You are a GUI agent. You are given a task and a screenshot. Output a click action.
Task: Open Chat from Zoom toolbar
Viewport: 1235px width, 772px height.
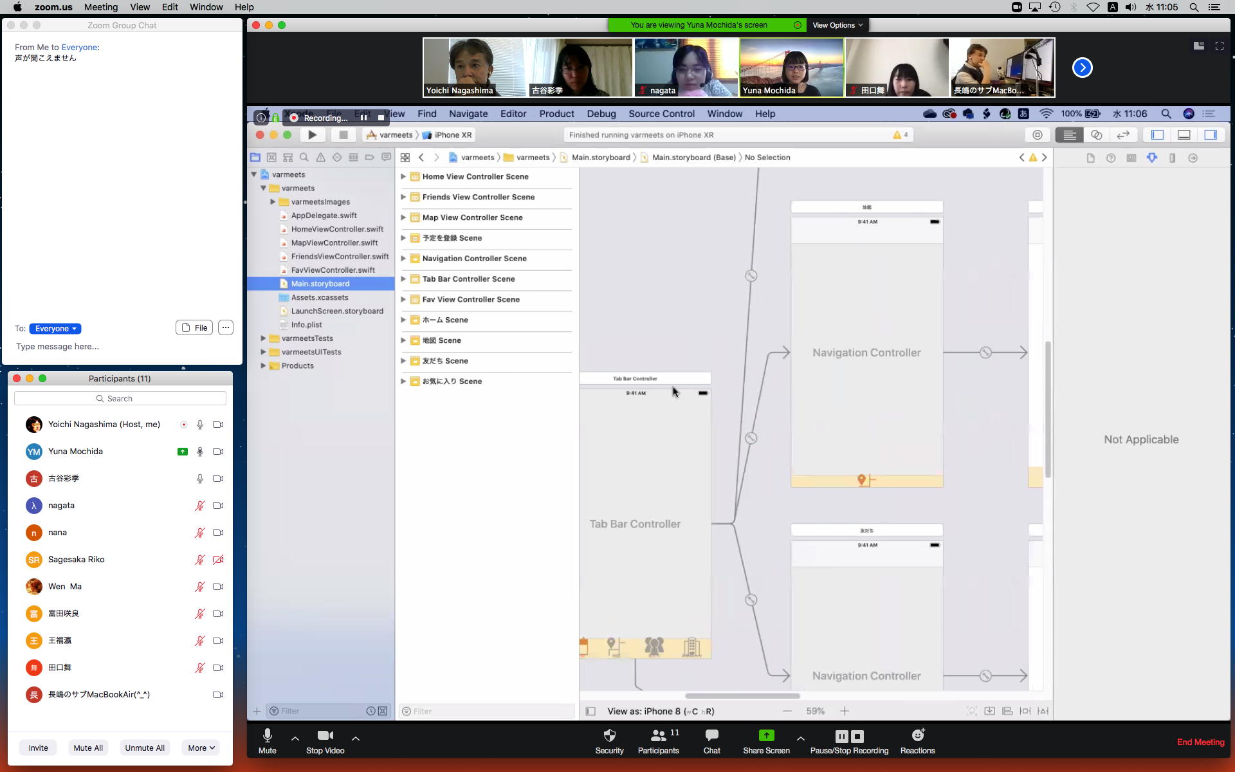point(711,735)
